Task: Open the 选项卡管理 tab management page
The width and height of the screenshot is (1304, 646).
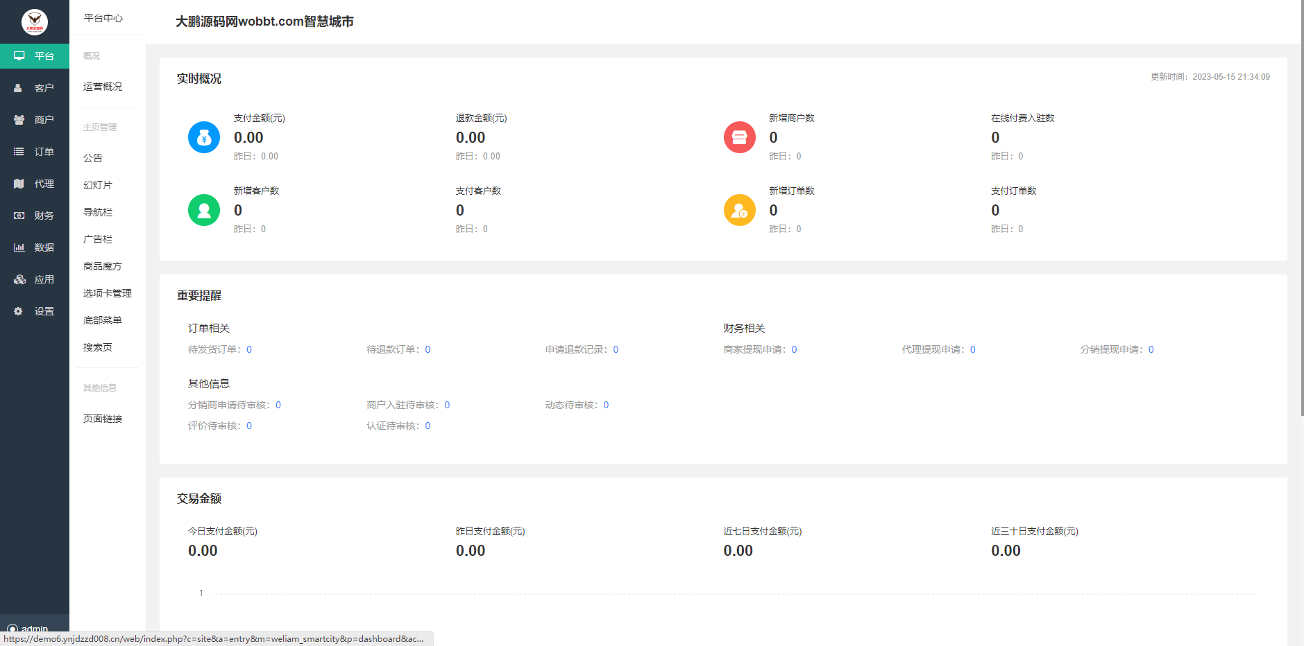Action: 106,293
